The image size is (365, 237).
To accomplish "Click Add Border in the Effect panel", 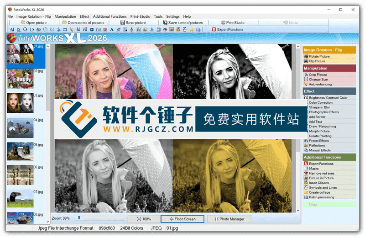I will (317, 117).
